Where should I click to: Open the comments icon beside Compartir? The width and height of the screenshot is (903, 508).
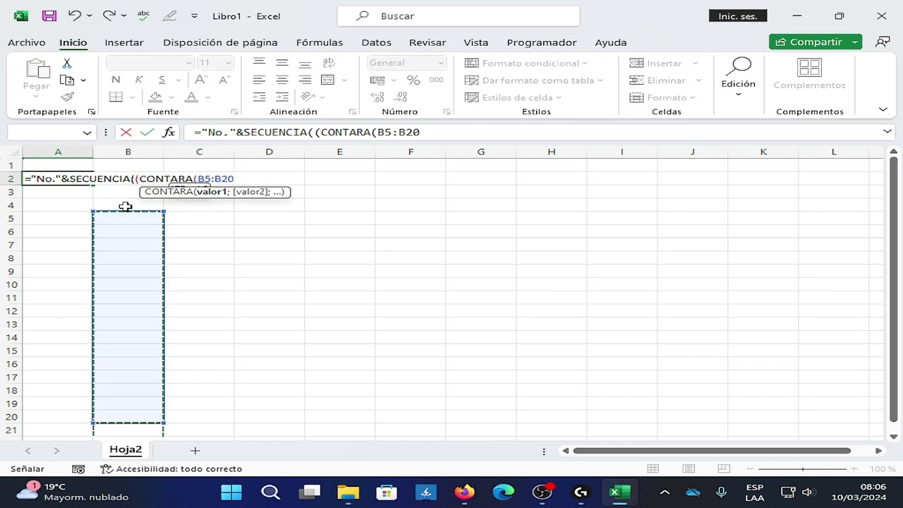pyautogui.click(x=883, y=42)
